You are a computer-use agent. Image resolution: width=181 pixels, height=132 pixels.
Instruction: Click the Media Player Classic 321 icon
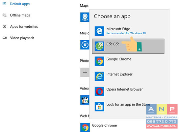coord(85,100)
